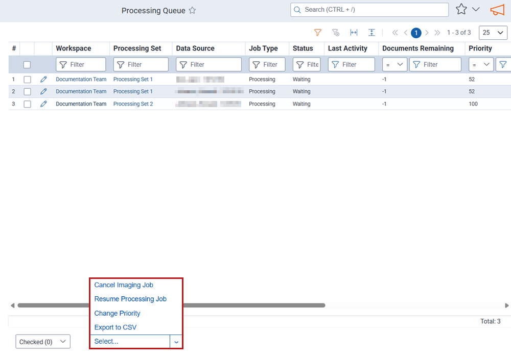Click the compress row height icon
Image resolution: width=511 pixels, height=359 pixels.
(371, 33)
